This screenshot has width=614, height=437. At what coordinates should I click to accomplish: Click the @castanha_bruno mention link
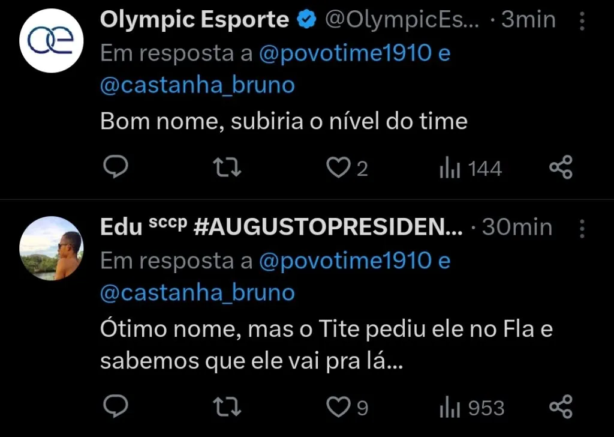click(x=197, y=85)
